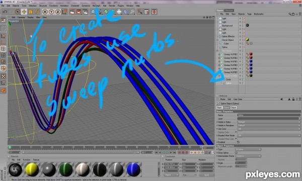Click the Undo arrow icon

coord(5,12)
